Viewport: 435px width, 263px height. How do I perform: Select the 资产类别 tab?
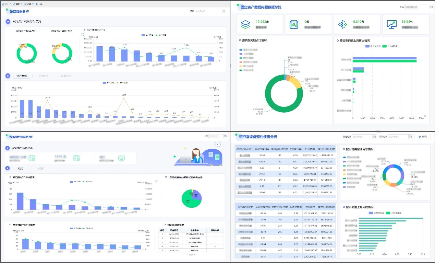[x=22, y=76]
